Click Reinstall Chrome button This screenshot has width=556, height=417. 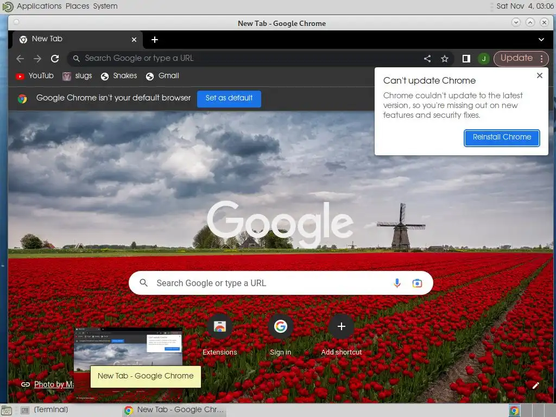coord(502,137)
